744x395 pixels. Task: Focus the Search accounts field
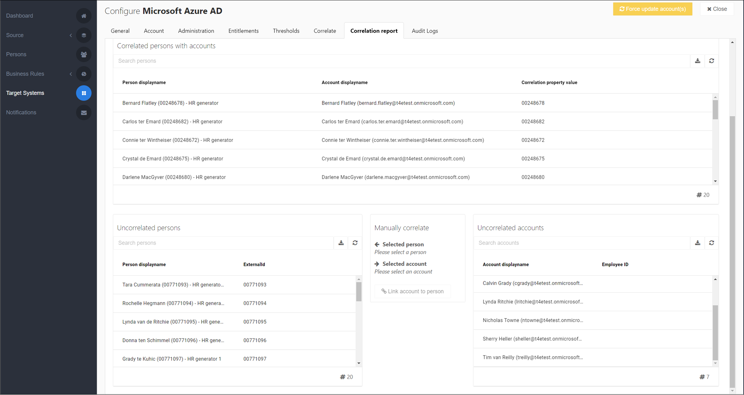point(582,243)
